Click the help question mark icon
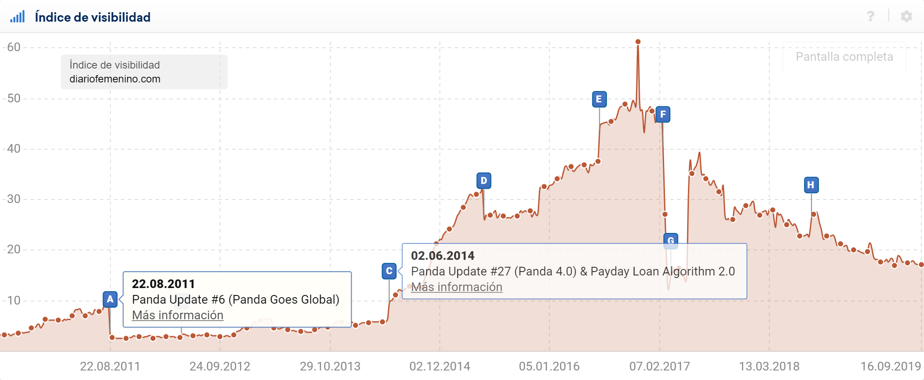This screenshot has width=924, height=380. click(871, 16)
